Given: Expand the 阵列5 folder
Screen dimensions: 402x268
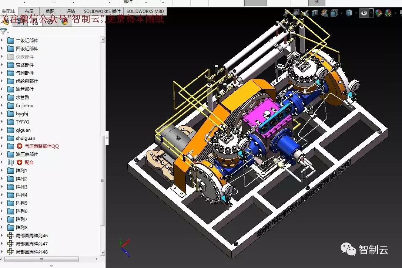Looking at the screenshot, I should (2, 203).
